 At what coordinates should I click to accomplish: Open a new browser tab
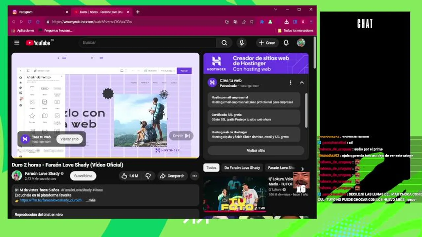[138, 12]
